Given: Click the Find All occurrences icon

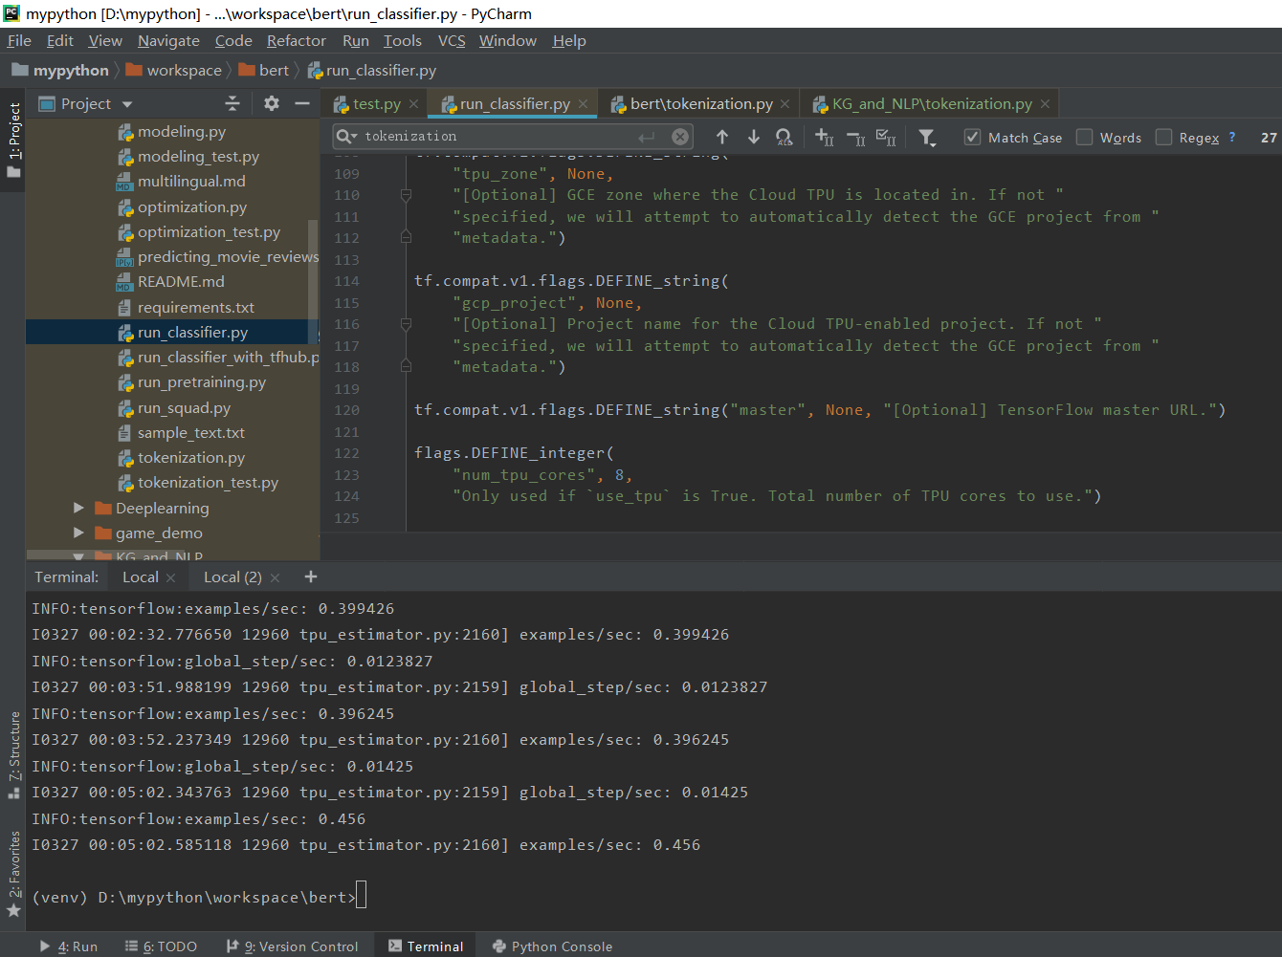Looking at the screenshot, I should tap(784, 137).
